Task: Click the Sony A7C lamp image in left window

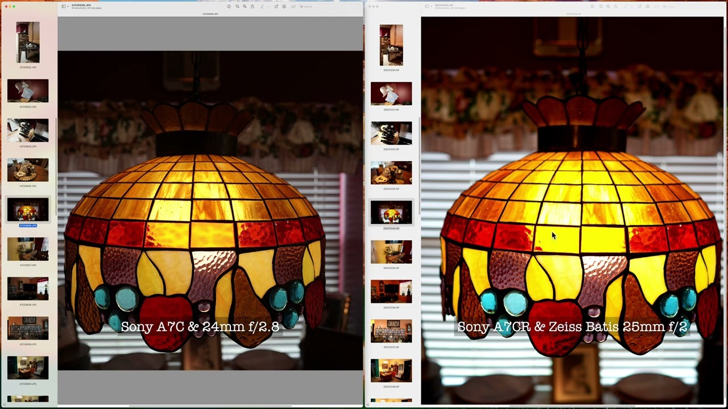Action: pyautogui.click(x=210, y=210)
